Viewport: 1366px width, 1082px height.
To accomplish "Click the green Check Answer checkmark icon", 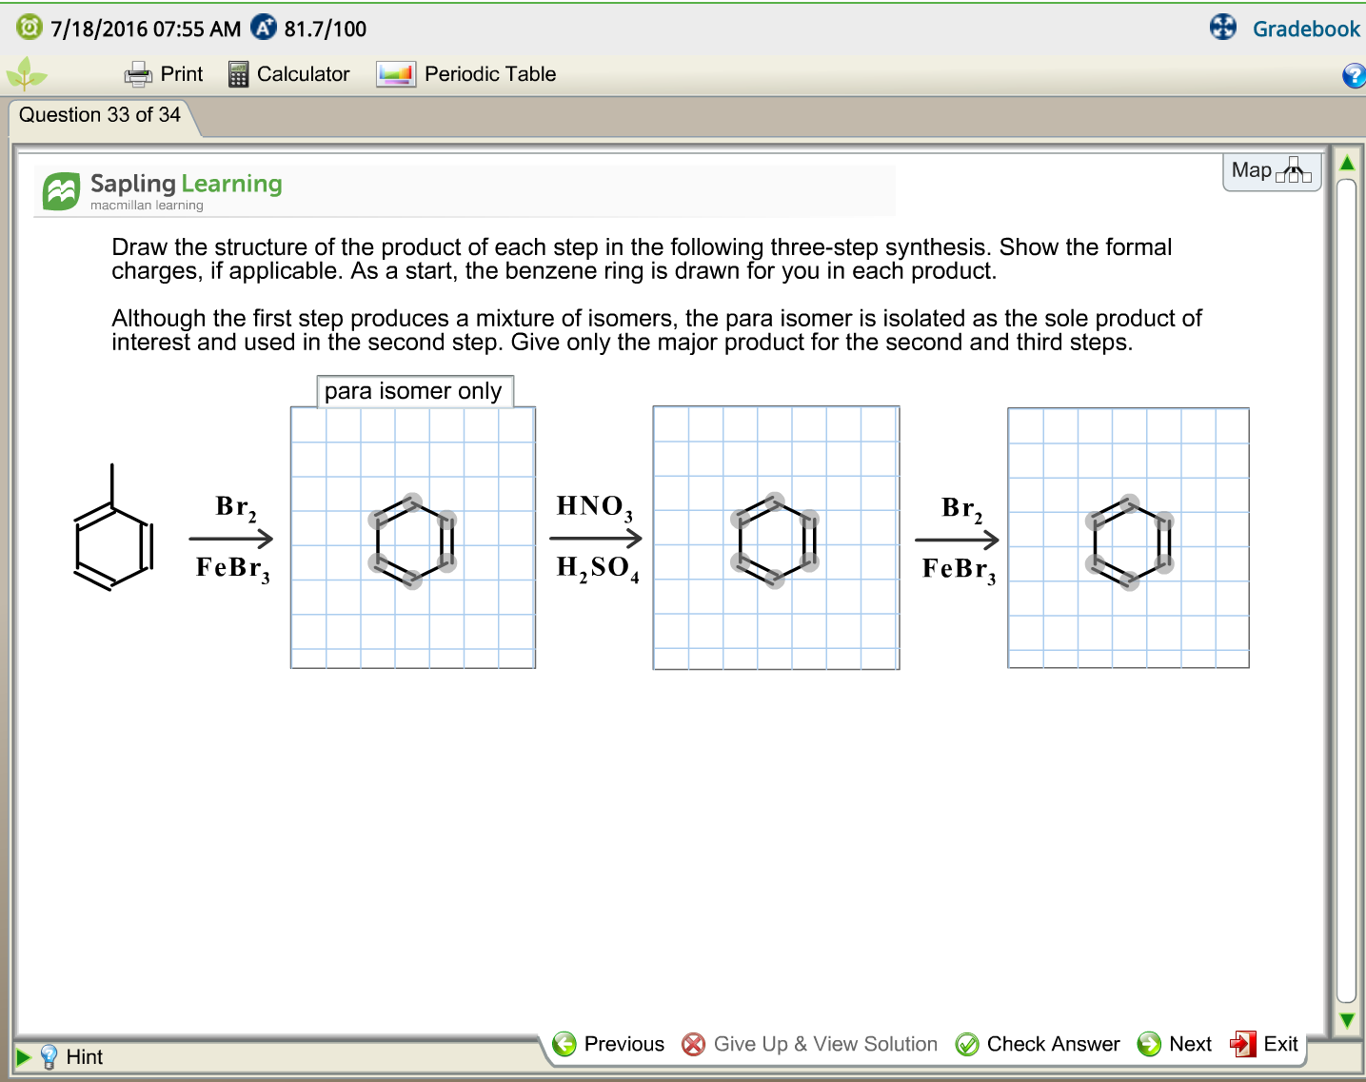I will tap(967, 1045).
